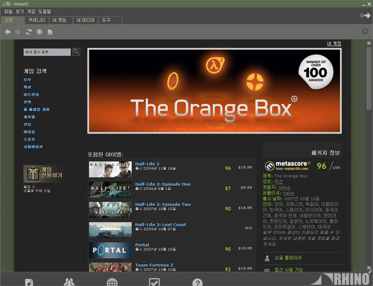Viewport: 373px width, 286px height.
Task: Click the double-arrow icon at top right
Action: 365,16
